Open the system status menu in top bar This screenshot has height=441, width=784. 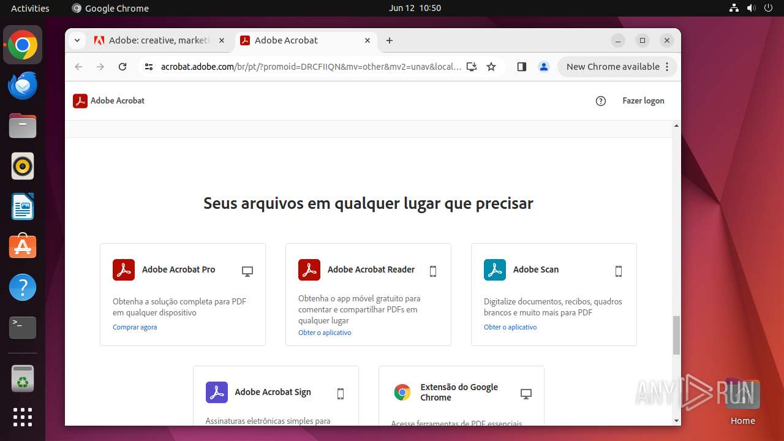751,8
